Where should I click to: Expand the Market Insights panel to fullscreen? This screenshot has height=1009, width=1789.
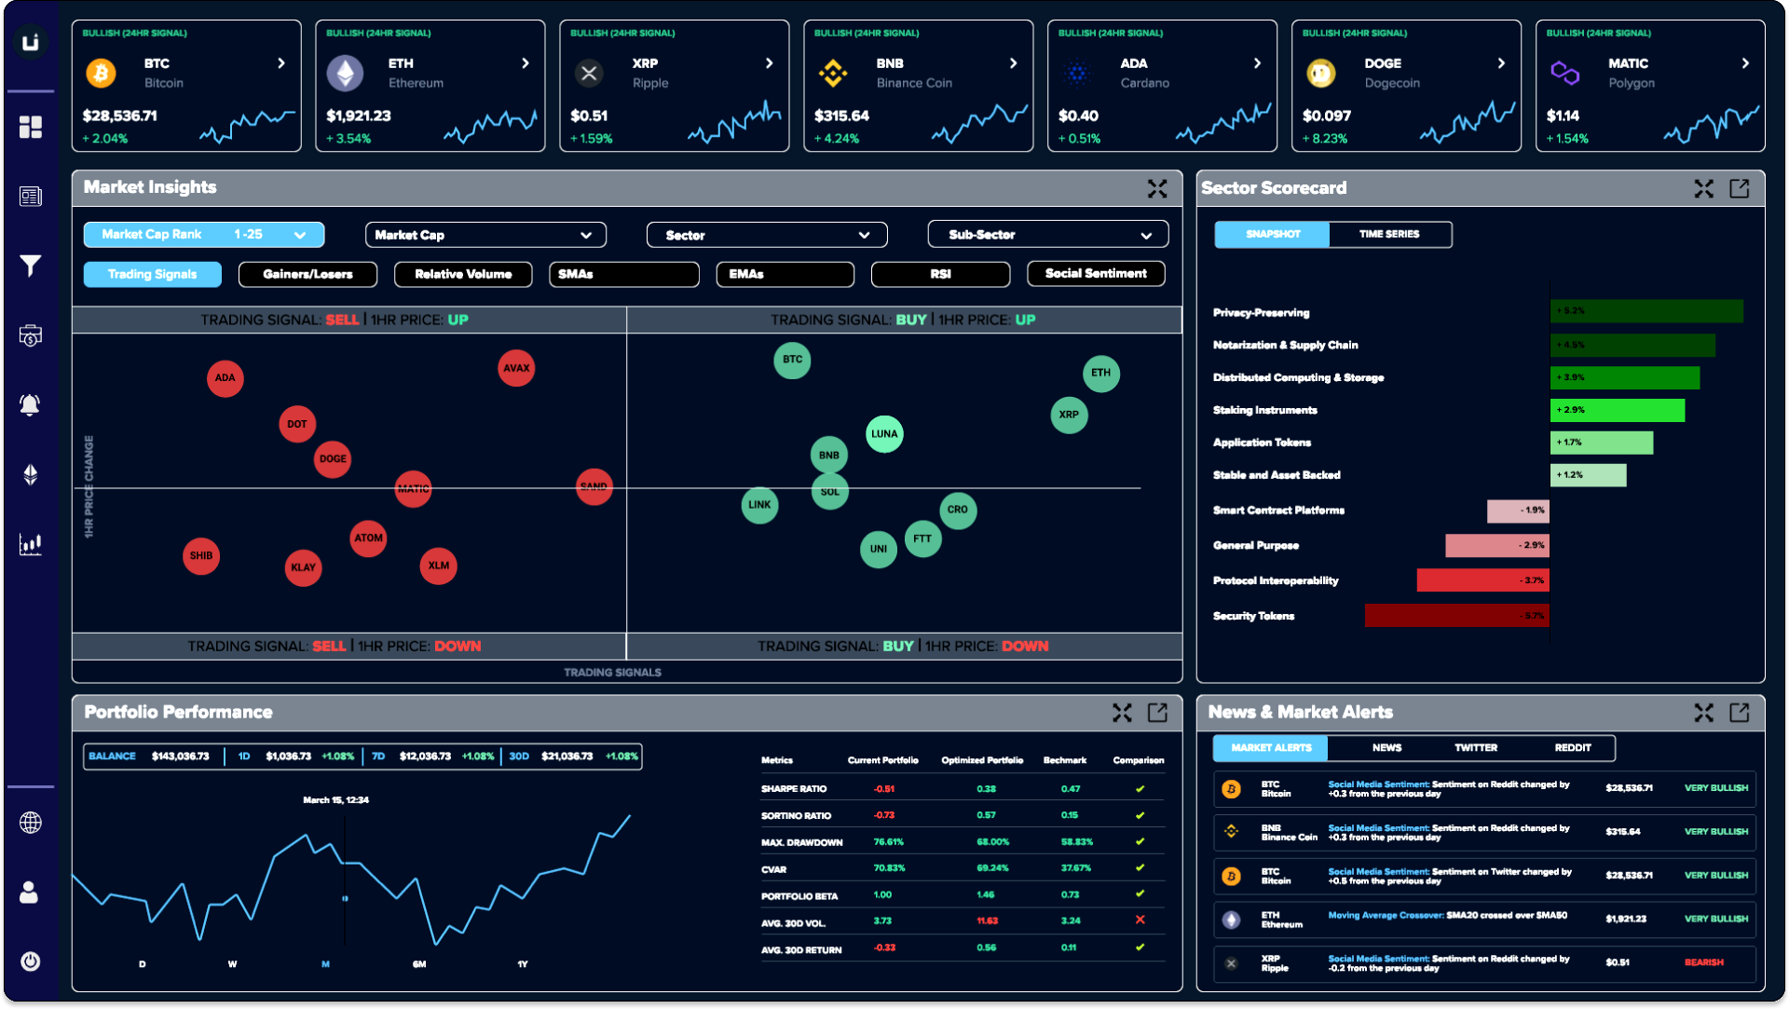tap(1157, 188)
